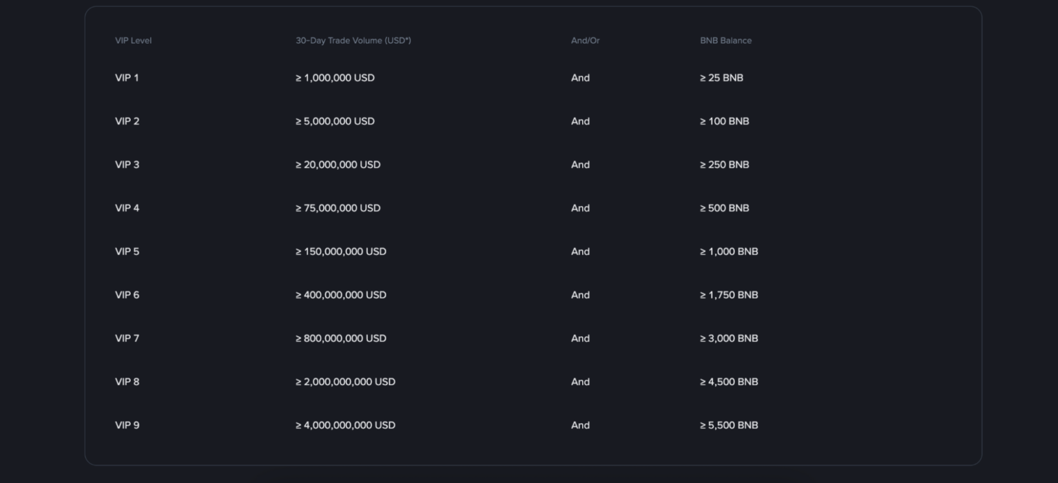Select the VIP 6 row label

pos(127,295)
